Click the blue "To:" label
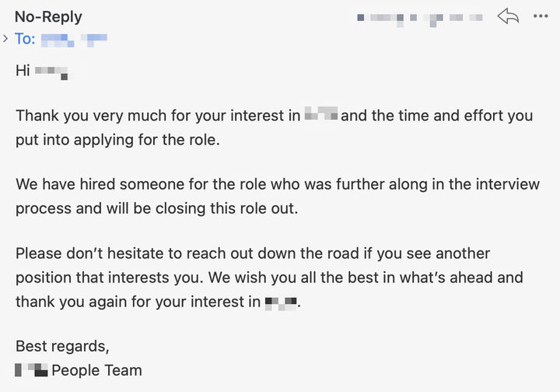This screenshot has width=560, height=392. 25,39
